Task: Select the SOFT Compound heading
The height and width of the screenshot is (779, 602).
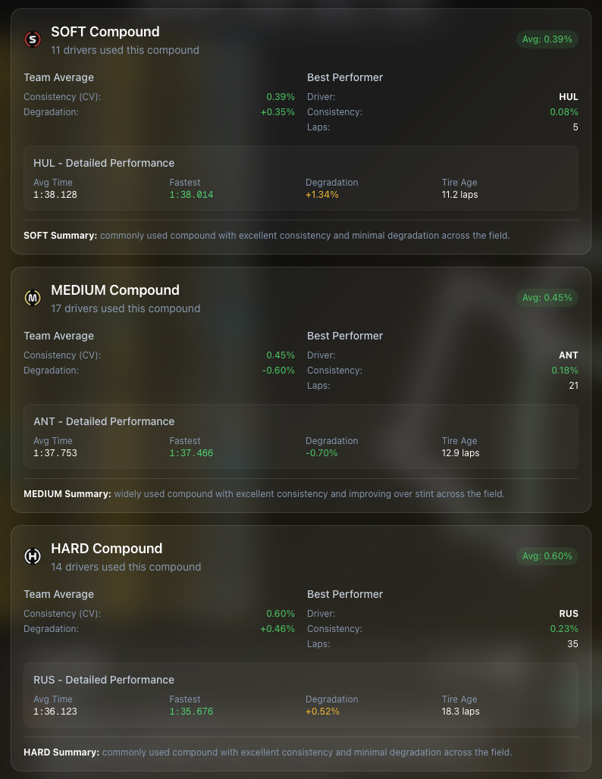Action: [x=105, y=32]
